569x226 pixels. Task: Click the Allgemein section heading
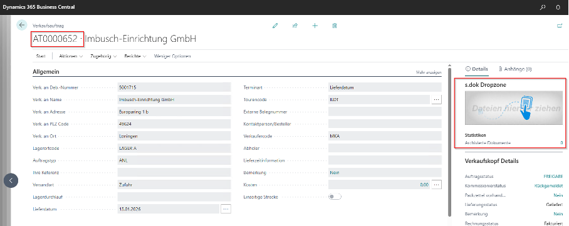[46, 72]
